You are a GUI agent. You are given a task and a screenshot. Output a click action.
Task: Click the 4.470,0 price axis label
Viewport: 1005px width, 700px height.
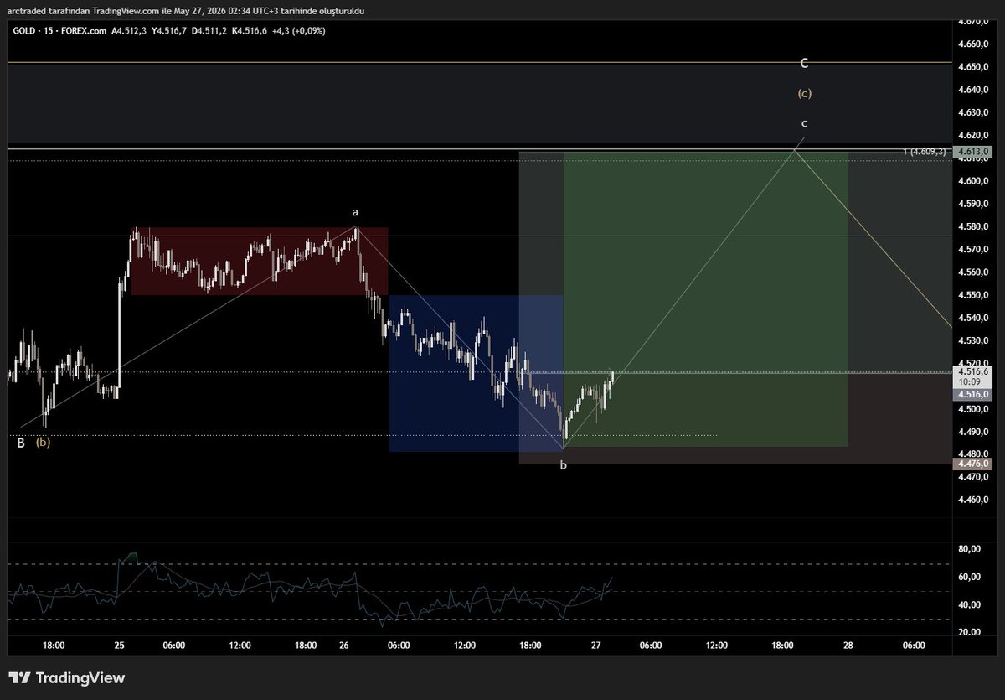pyautogui.click(x=974, y=478)
